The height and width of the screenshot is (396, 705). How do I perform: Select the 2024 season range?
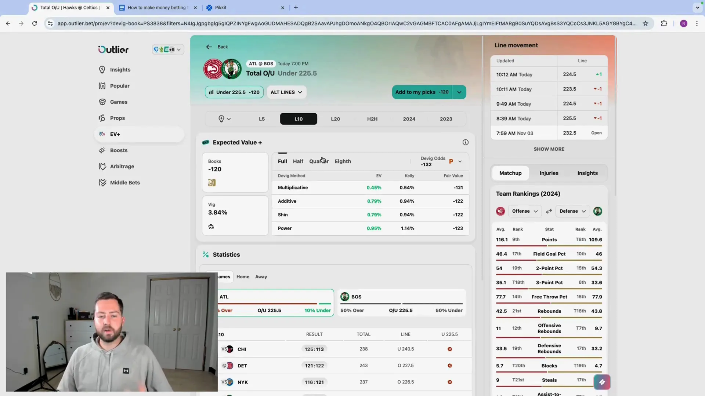click(409, 119)
